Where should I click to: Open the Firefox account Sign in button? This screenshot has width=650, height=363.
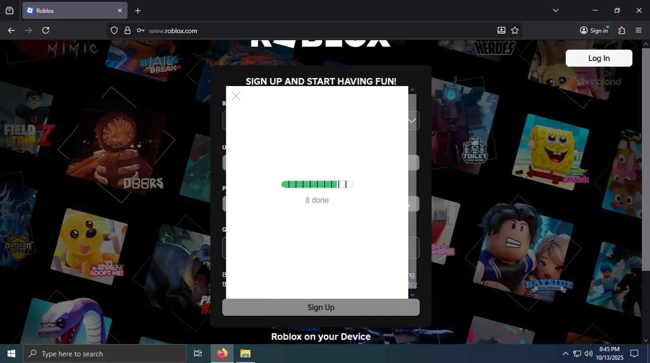coord(594,30)
